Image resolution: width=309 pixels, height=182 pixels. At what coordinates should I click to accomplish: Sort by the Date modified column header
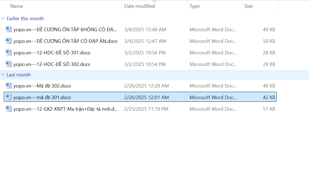[x=139, y=6]
